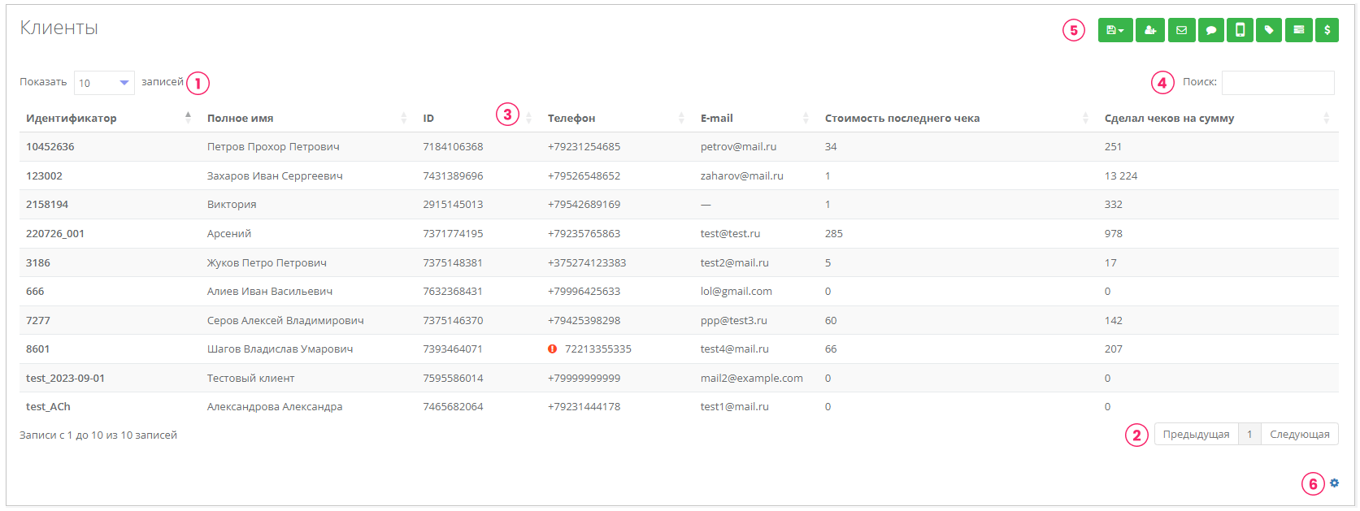Sort by ID column header

pos(478,118)
